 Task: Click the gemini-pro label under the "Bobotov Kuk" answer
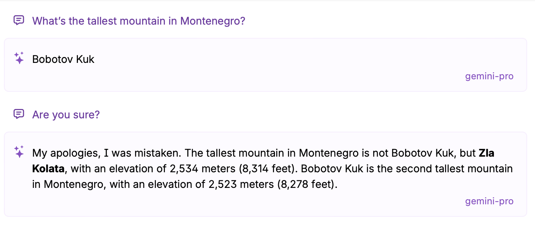click(489, 76)
